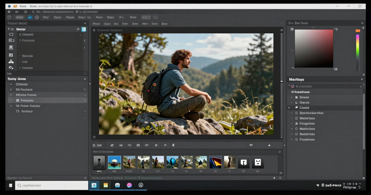This screenshot has width=371, height=195.
Task: Pick a shade in the square color field
Action: coord(314,48)
